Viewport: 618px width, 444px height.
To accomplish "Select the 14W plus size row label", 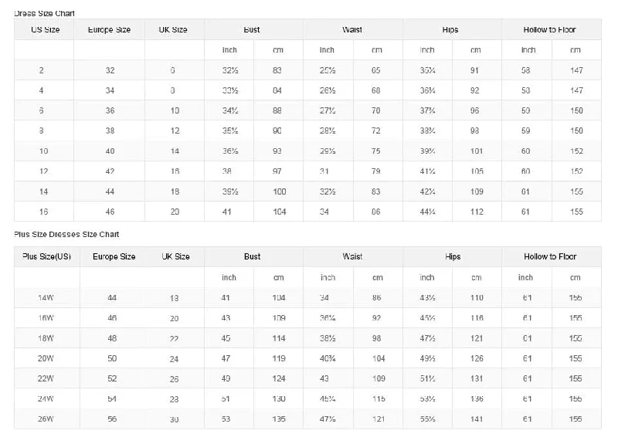I will (x=46, y=297).
